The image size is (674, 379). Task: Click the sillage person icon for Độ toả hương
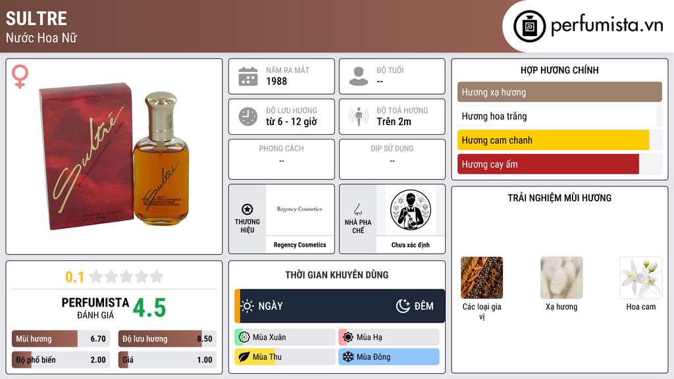[359, 116]
